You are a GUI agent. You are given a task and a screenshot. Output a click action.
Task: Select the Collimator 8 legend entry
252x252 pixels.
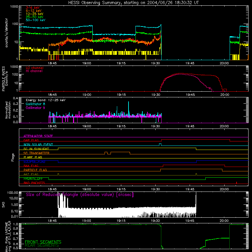pyautogui.click(x=35, y=104)
